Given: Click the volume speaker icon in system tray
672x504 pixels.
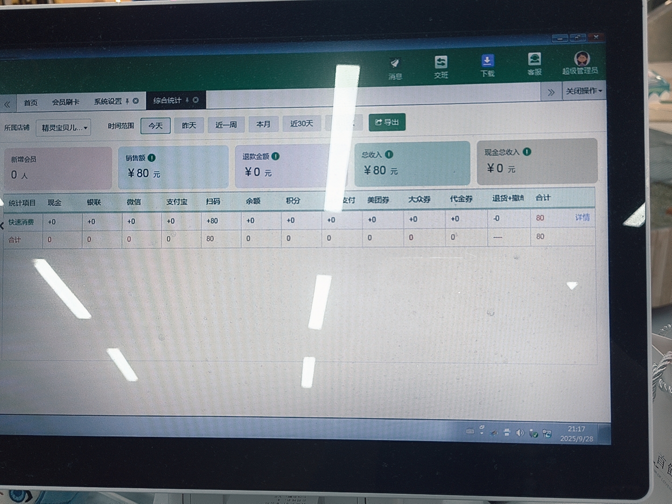Looking at the screenshot, I should coord(519,433).
